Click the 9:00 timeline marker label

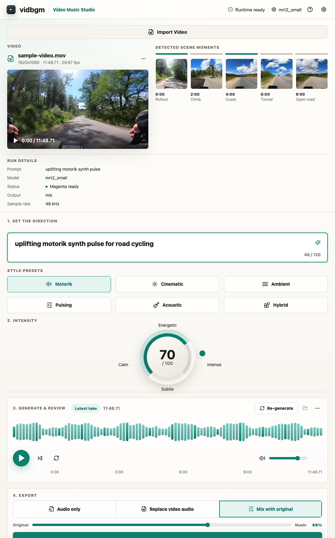click(x=247, y=472)
